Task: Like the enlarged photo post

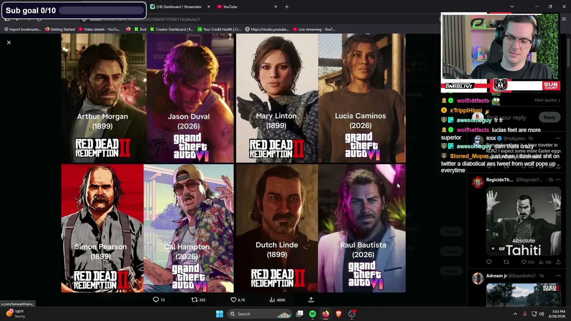Action: (x=238, y=300)
